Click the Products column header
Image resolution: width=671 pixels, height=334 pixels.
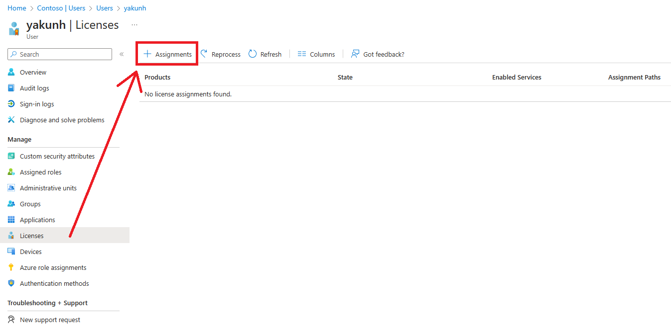pos(157,77)
